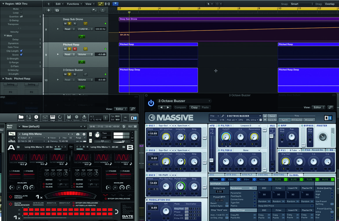This screenshot has width=339, height=221.
Task: Enable the Loop checkbox in Region inspector
Action: click(21, 13)
